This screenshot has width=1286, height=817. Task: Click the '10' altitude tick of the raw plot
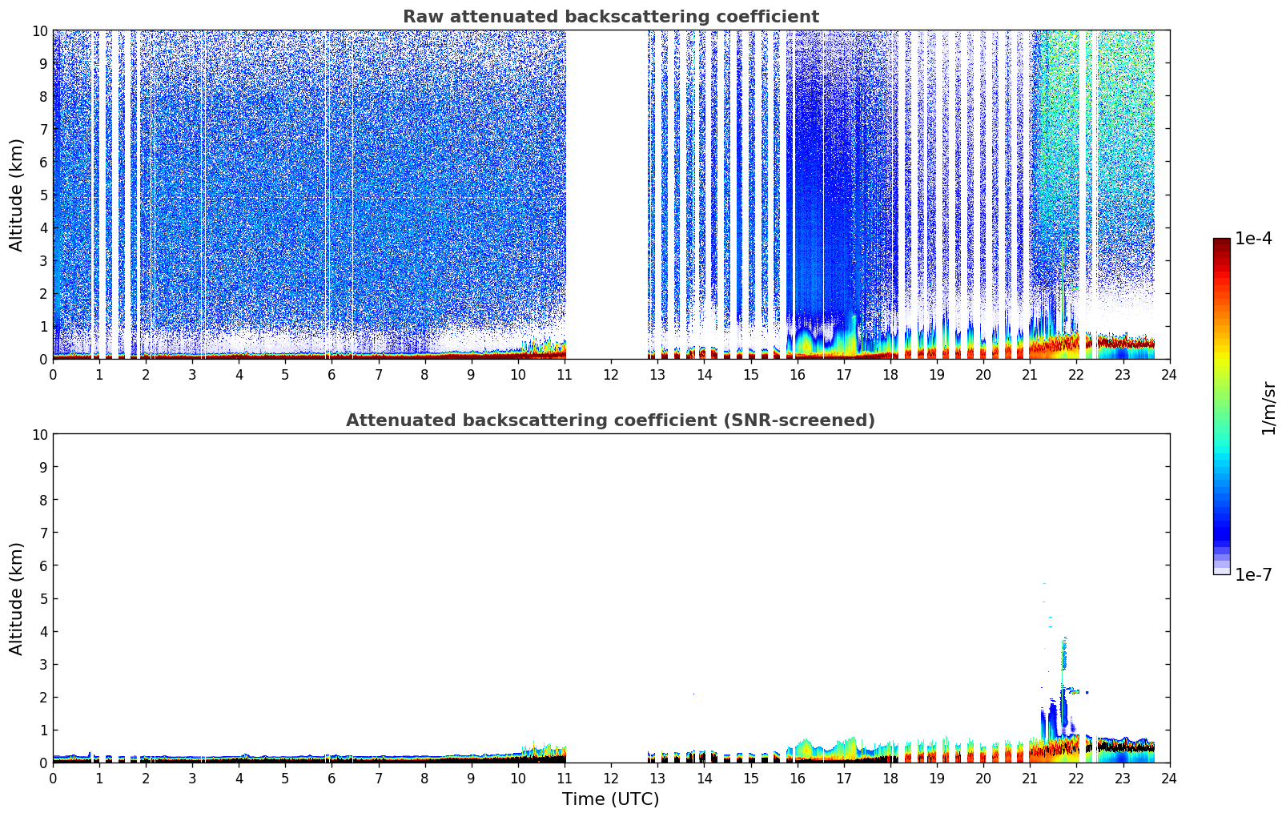click(41, 30)
